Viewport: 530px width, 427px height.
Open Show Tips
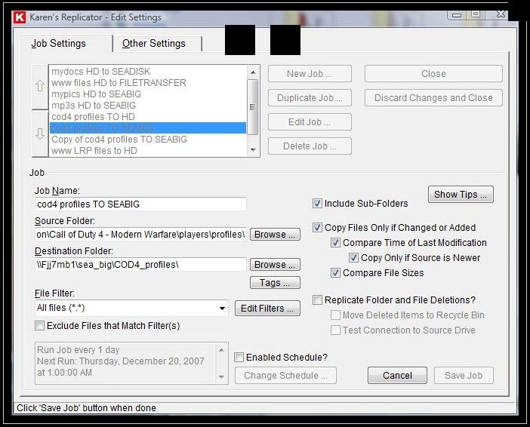(461, 195)
